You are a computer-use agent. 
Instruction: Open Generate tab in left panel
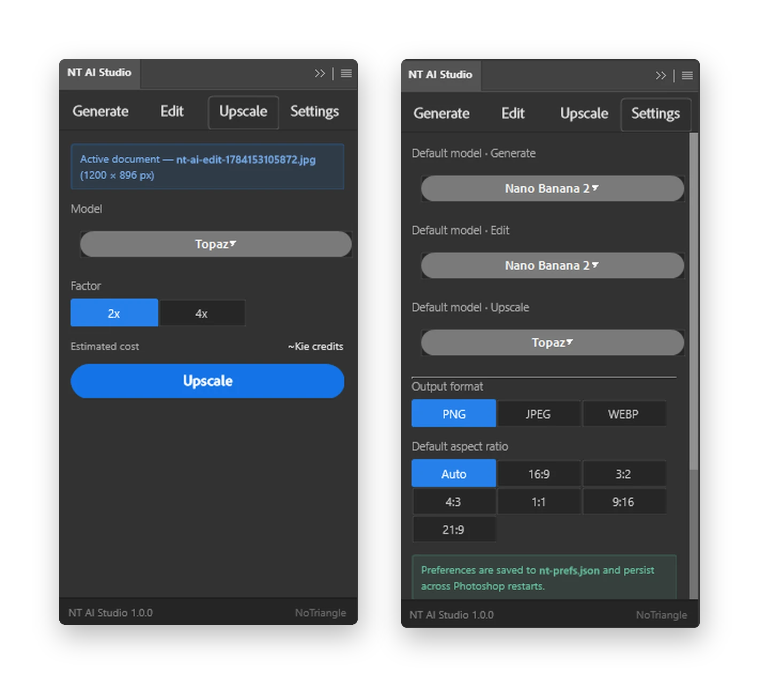(100, 111)
